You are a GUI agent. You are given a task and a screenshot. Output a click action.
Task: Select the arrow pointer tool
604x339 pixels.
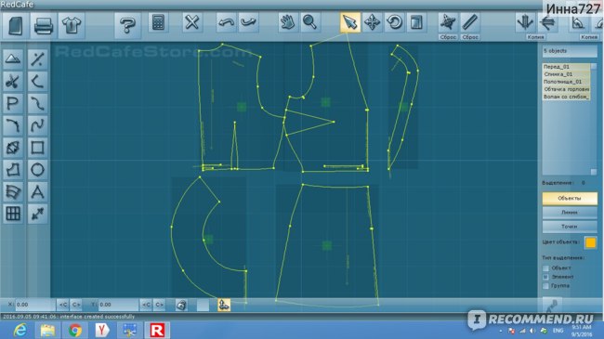[349, 22]
